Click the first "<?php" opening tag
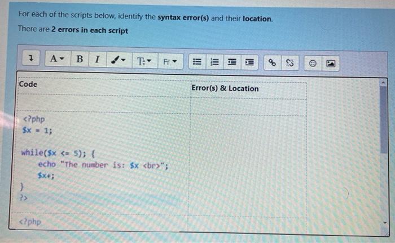The image size is (395, 243). [x=34, y=119]
